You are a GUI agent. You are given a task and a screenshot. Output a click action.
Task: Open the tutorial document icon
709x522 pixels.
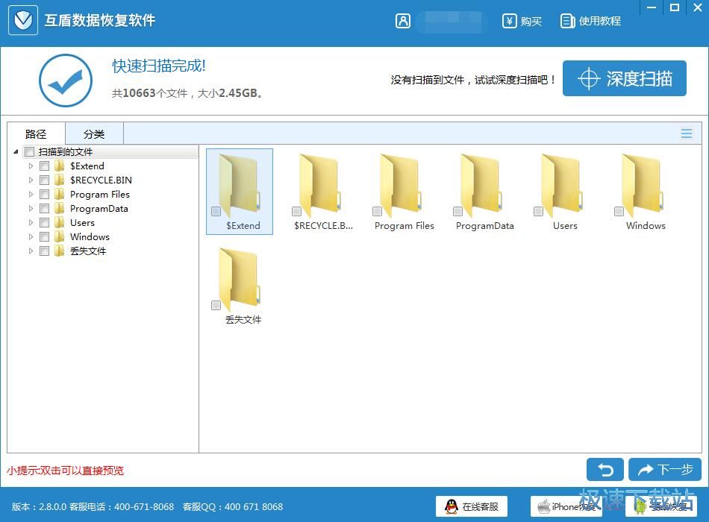point(567,21)
